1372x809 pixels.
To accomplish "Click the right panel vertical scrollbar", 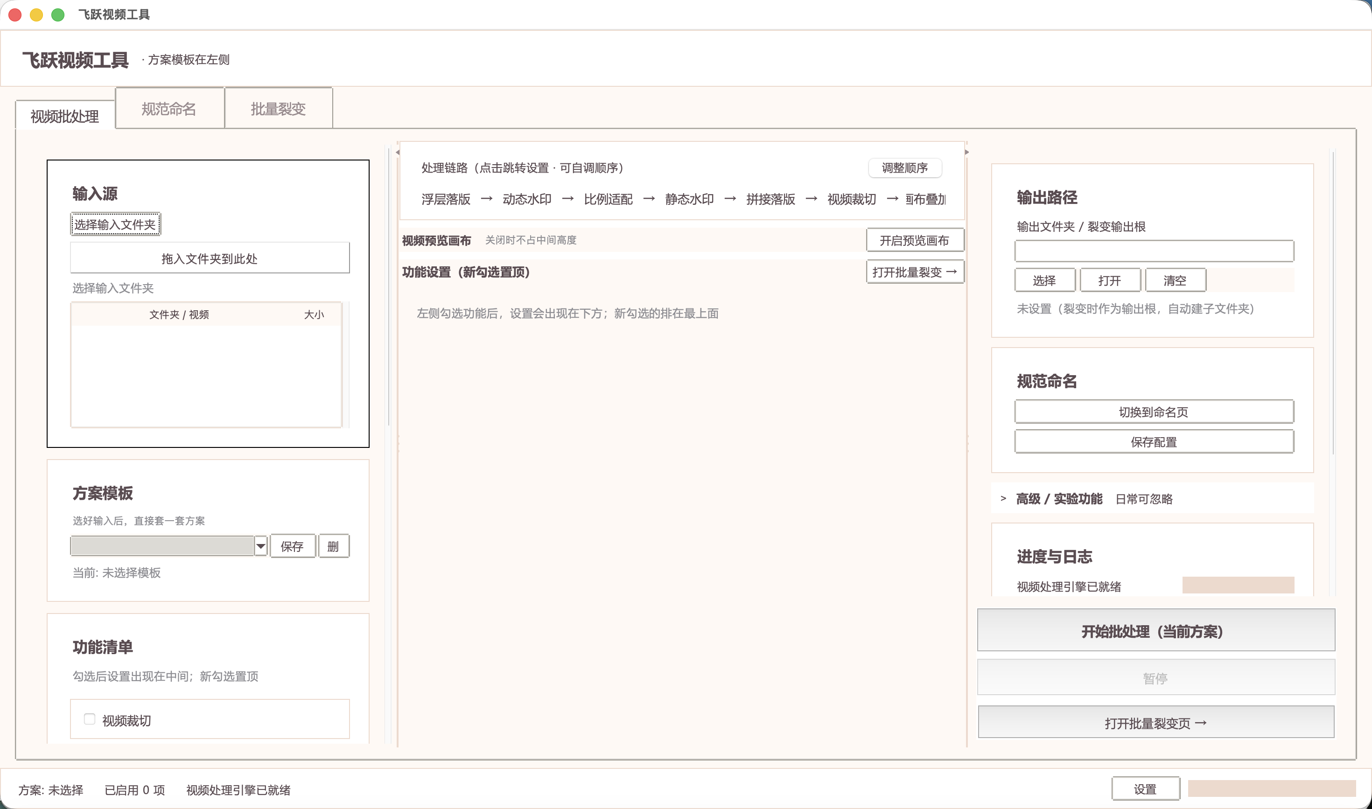I will (x=1333, y=302).
